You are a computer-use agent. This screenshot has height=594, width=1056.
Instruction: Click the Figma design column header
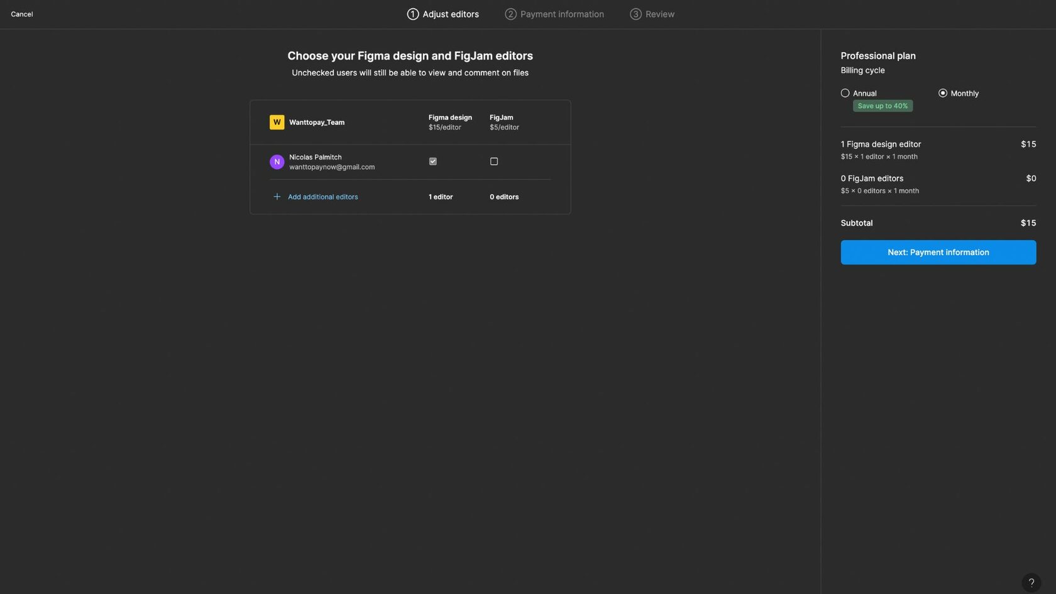click(x=450, y=118)
